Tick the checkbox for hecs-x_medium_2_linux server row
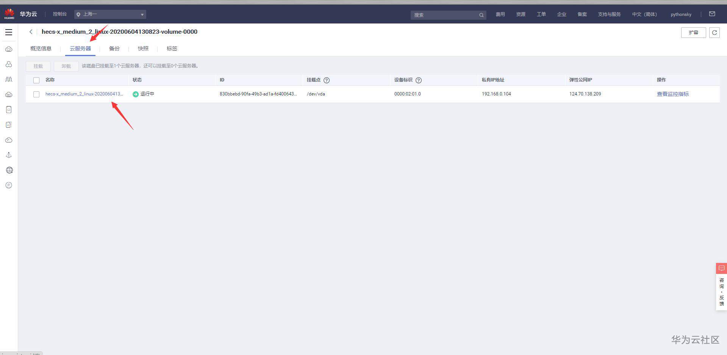 coord(36,94)
